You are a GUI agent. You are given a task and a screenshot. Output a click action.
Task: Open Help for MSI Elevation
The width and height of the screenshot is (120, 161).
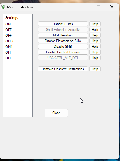pyautogui.click(x=95, y=35)
